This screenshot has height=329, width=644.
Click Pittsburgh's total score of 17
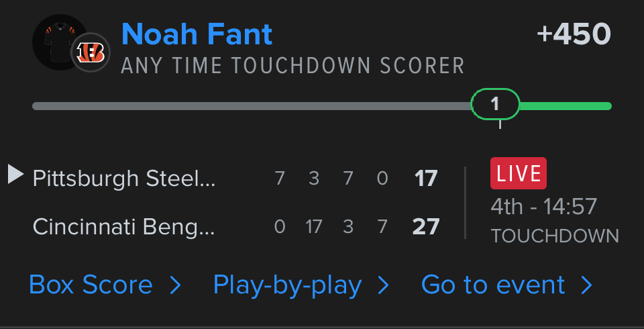[426, 179]
